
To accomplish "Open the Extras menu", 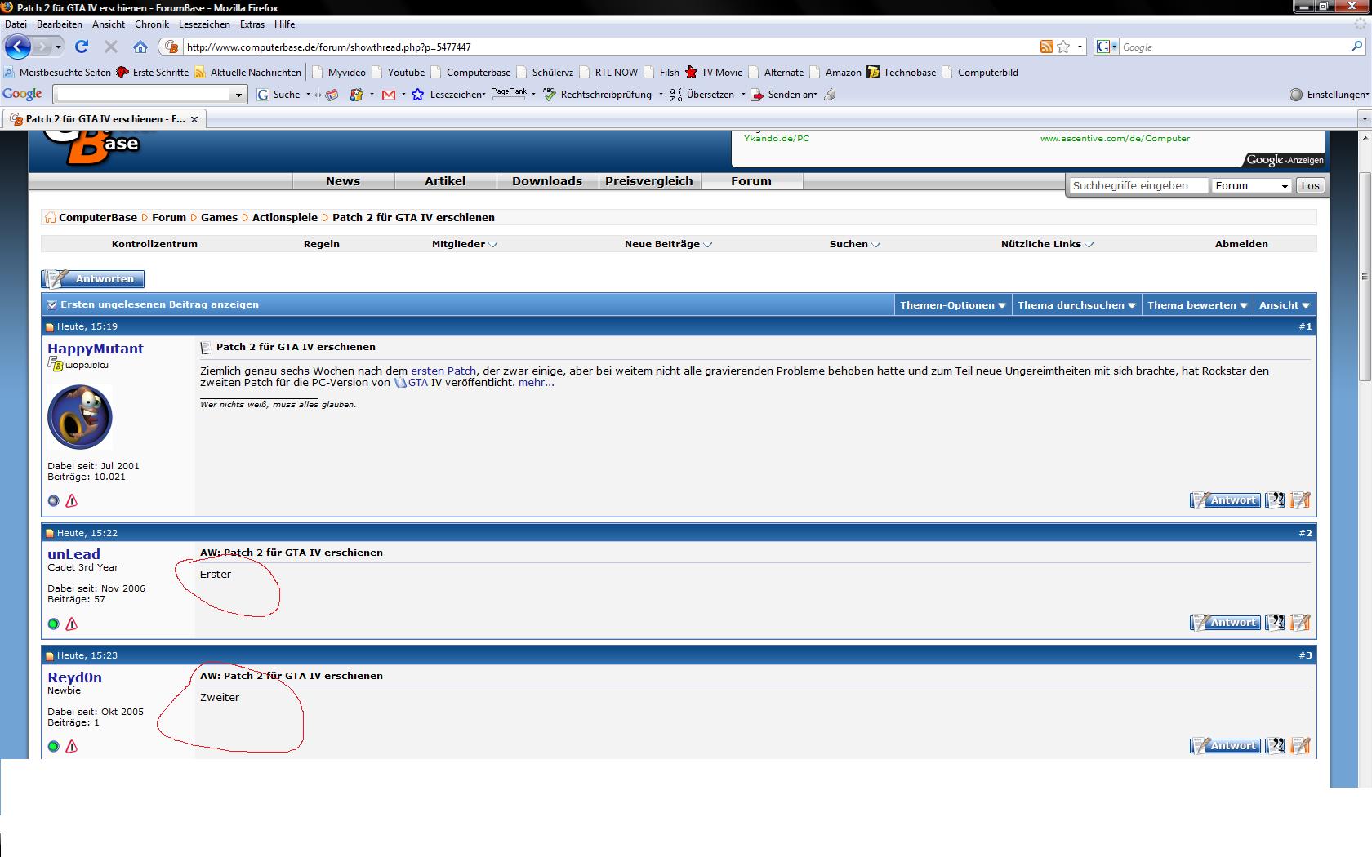I will [252, 24].
